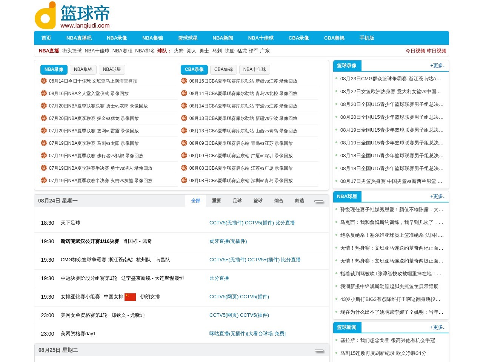Select the 全部 schedule filter tab

pos(196,201)
